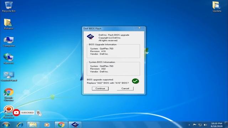Image resolution: width=228 pixels, height=128 pixels.
Task: Open the Rohann user folder icon
Action: [9, 24]
